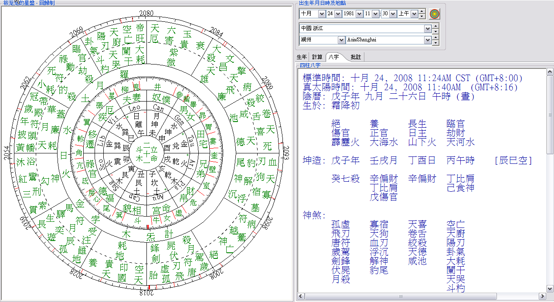This screenshot has height=302, width=554.
Task: Click the time stepper down arrow
Action: coord(421,16)
